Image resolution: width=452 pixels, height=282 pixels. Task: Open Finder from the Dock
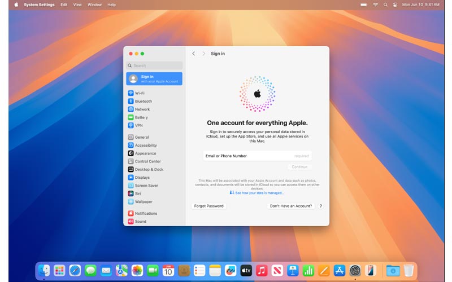(x=44, y=271)
